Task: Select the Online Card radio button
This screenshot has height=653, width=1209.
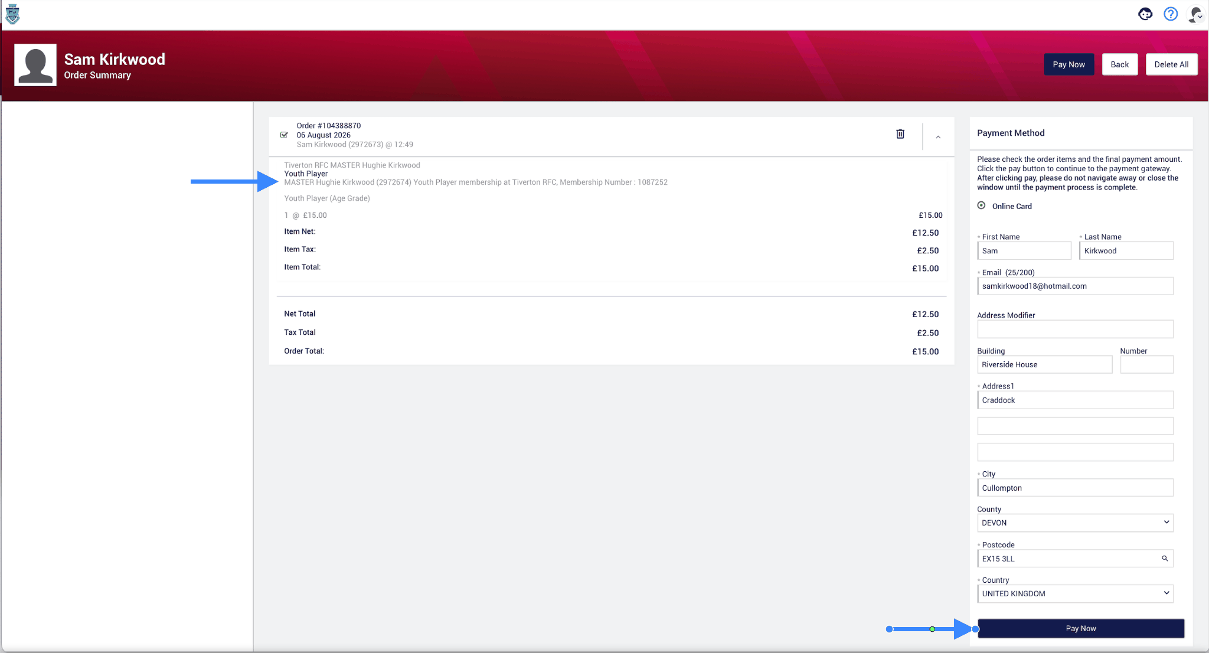Action: click(x=981, y=205)
